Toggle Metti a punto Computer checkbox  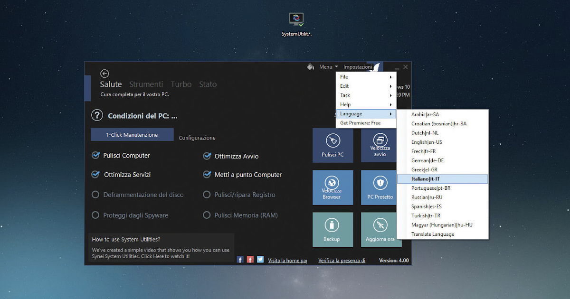[207, 175]
